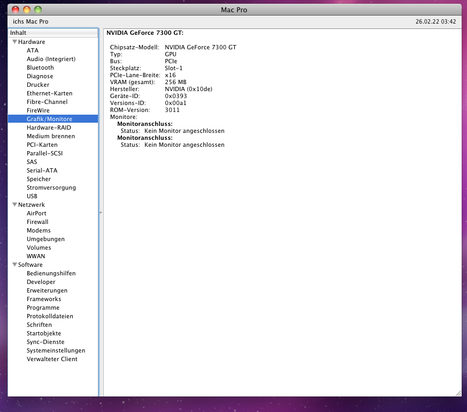Viewport: 467px width, 412px height.
Task: Show Ethernet-Karten information
Action: click(49, 93)
